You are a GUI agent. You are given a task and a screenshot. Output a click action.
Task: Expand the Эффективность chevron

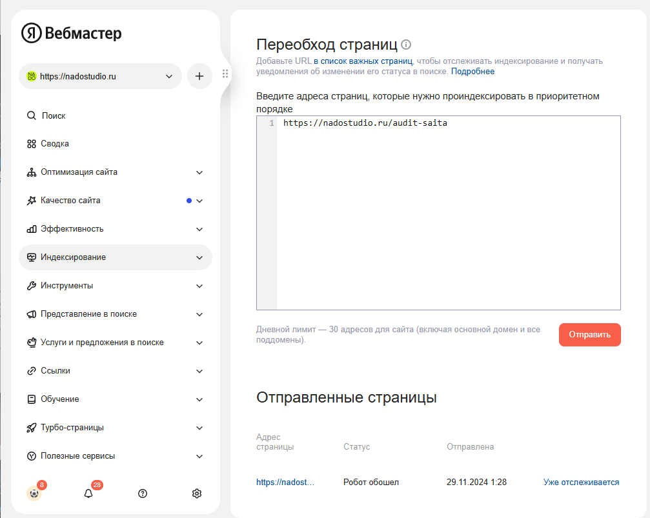(199, 229)
